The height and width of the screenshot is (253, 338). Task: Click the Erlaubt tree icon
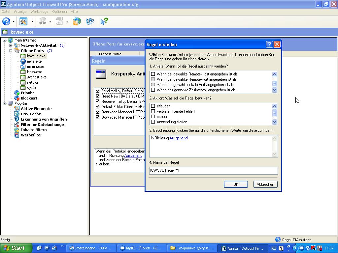[17, 93]
